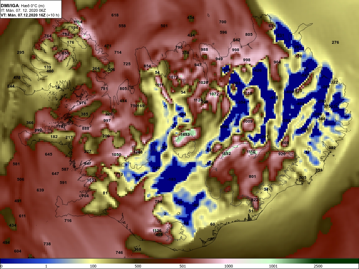This screenshot has width=359, height=269.
Task: Click the map value 1110
Action: point(251,152)
